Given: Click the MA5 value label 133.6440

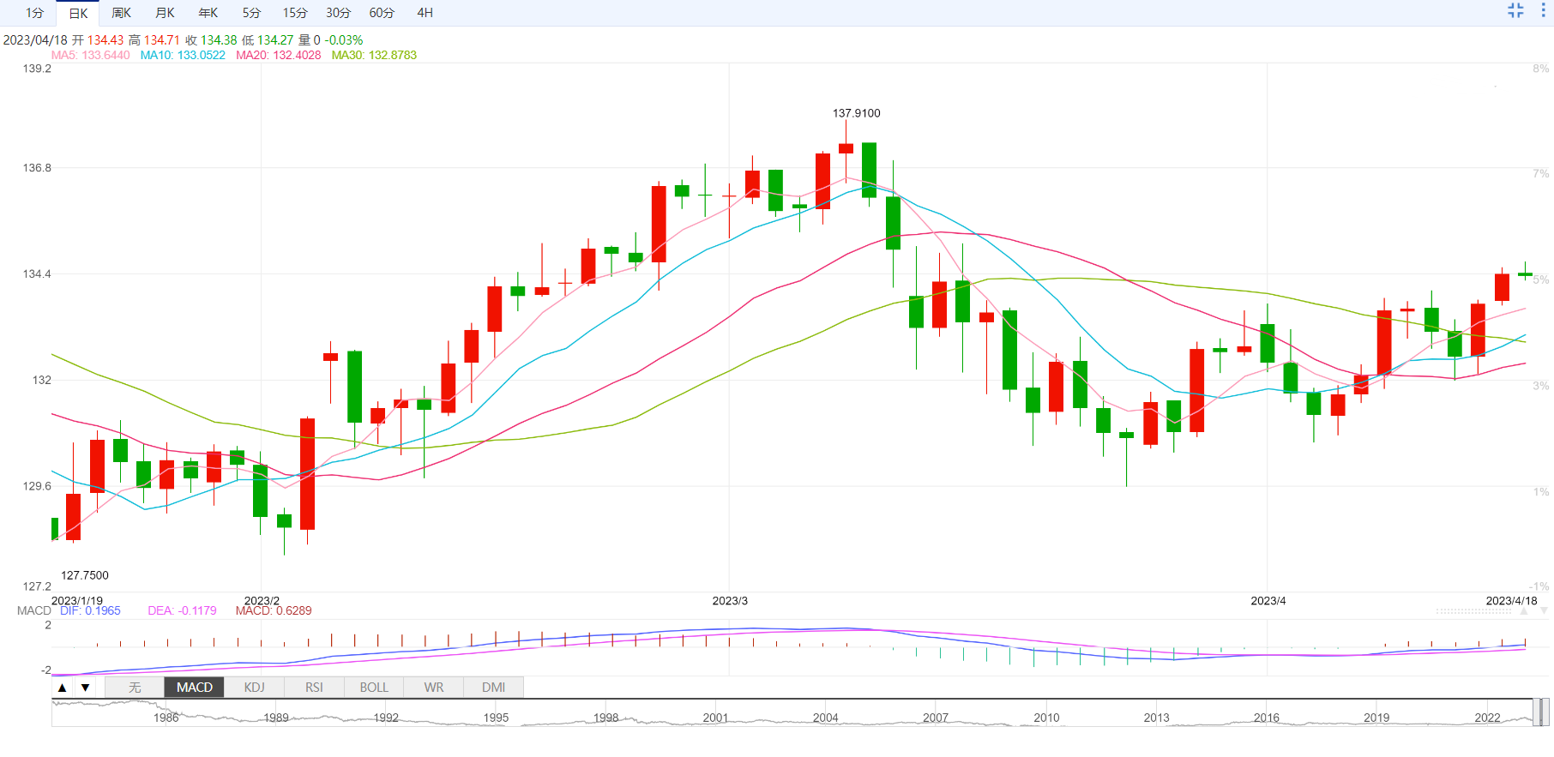Looking at the screenshot, I should pyautogui.click(x=90, y=55).
